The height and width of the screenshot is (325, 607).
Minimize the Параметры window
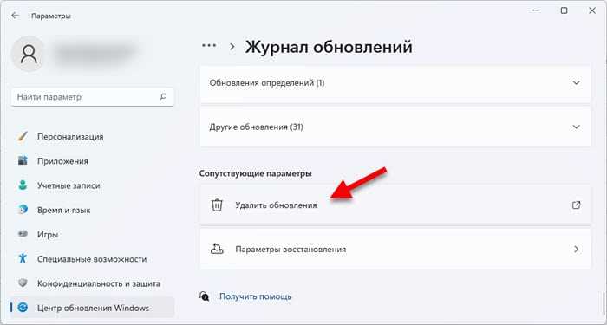pyautogui.click(x=536, y=10)
